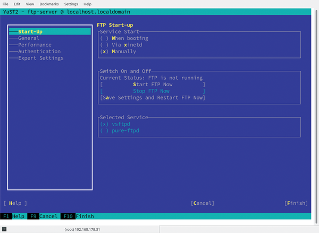Screen dimensions: 319x233
Task: Click the Current Status: FTP is not running text
Action: (151, 78)
